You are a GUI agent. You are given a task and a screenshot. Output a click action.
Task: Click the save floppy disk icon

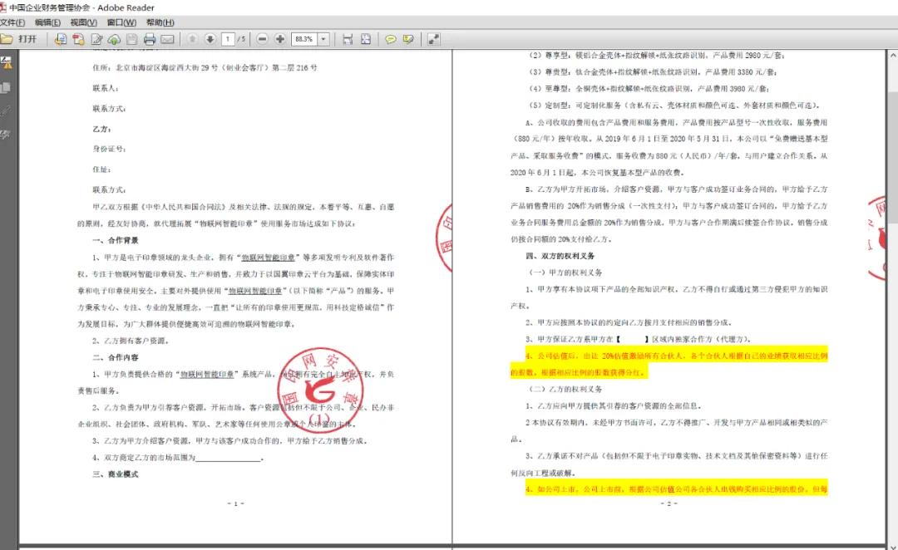click(x=131, y=39)
